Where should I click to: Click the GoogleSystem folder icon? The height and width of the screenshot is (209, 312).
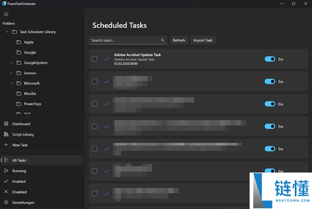(x=19, y=63)
